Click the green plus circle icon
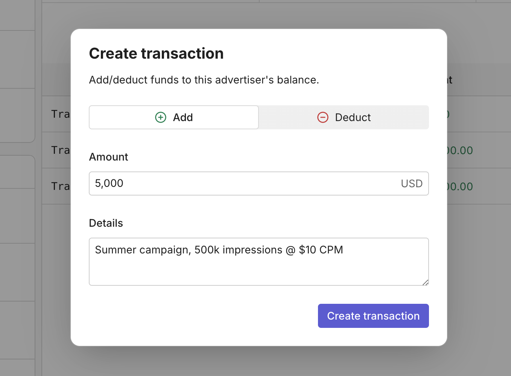 [161, 117]
